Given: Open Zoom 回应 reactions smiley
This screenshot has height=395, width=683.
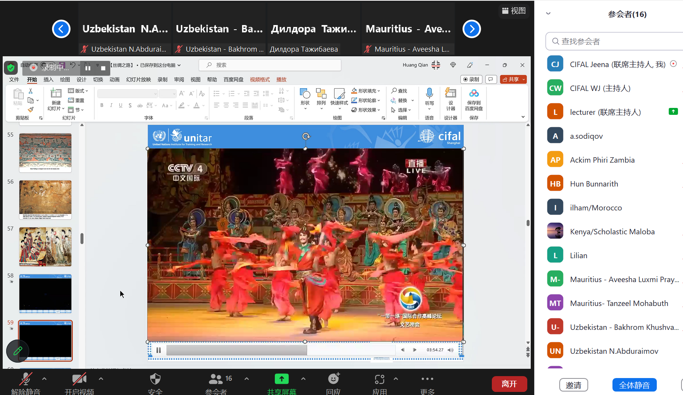Looking at the screenshot, I should 333,383.
